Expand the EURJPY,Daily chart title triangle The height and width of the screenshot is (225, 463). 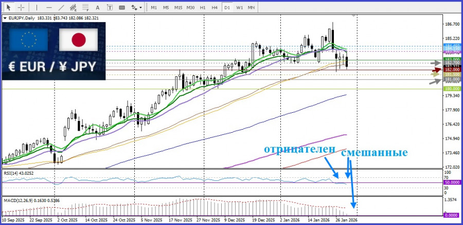tap(5, 18)
